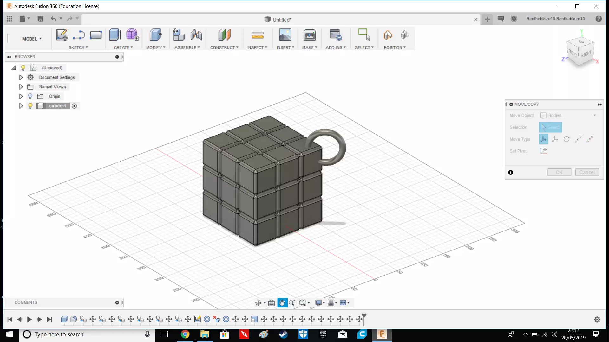Click the Press Pull modify icon

[155, 35]
